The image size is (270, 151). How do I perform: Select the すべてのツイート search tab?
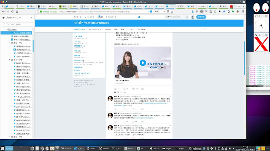click(94, 29)
